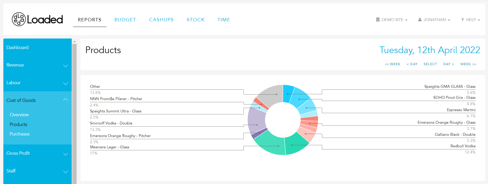Open the Jonathan user menu
The image size is (488, 184).
coord(434,20)
